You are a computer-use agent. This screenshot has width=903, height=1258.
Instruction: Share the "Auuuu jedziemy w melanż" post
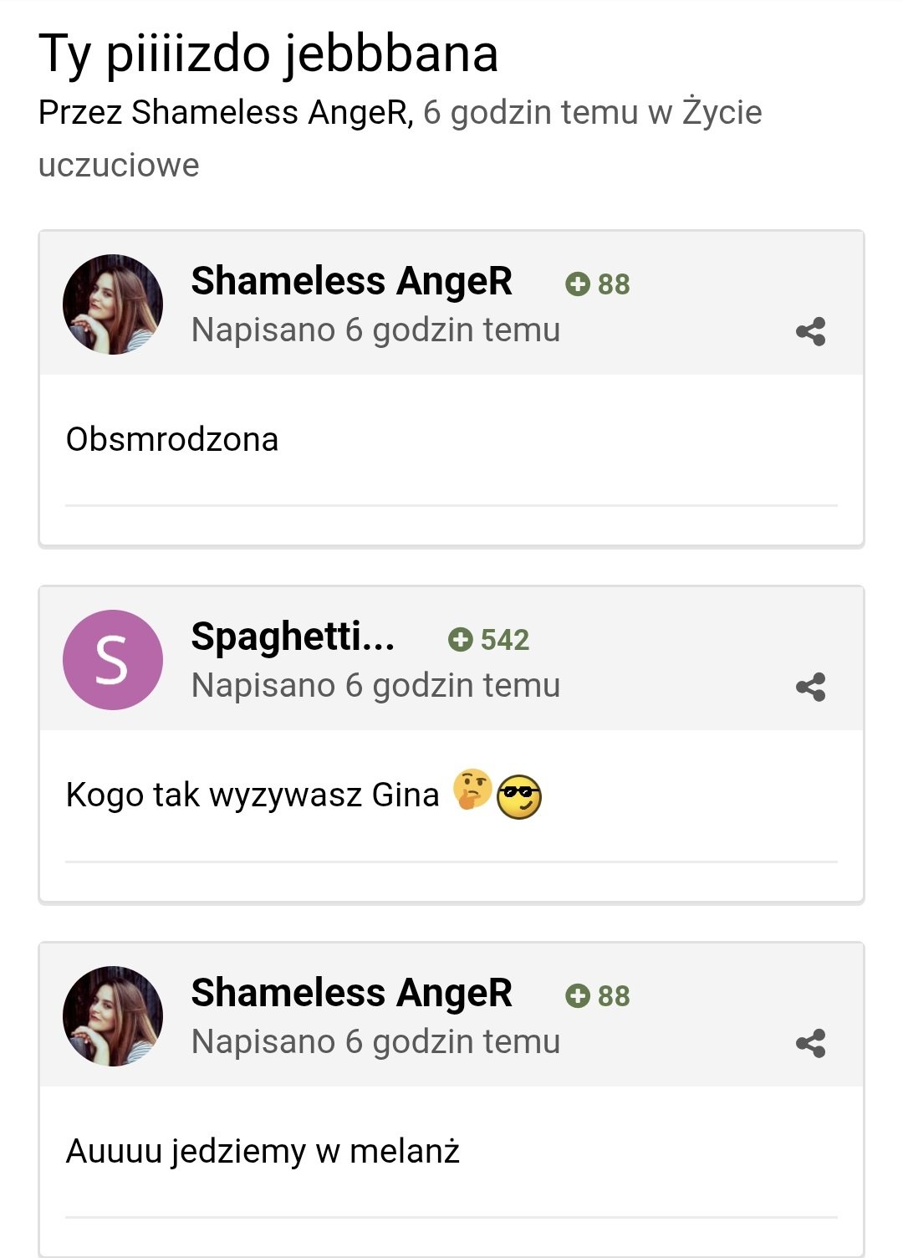810,1044
